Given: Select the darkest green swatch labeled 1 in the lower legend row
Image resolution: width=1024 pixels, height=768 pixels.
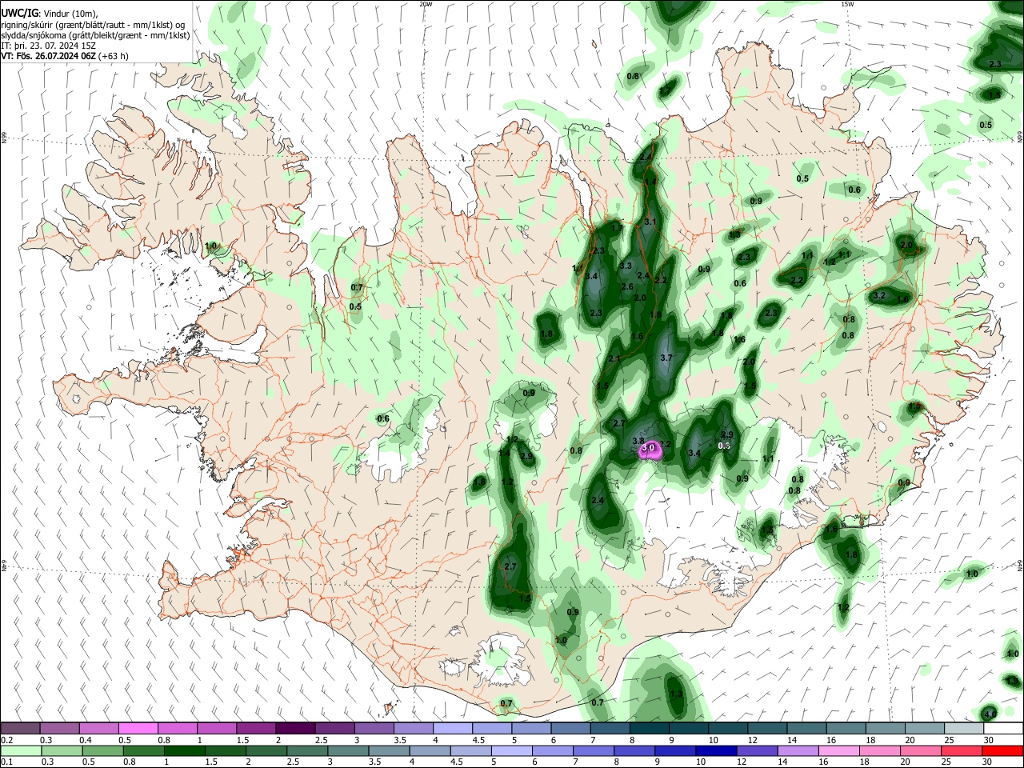Looking at the screenshot, I should tap(183, 750).
